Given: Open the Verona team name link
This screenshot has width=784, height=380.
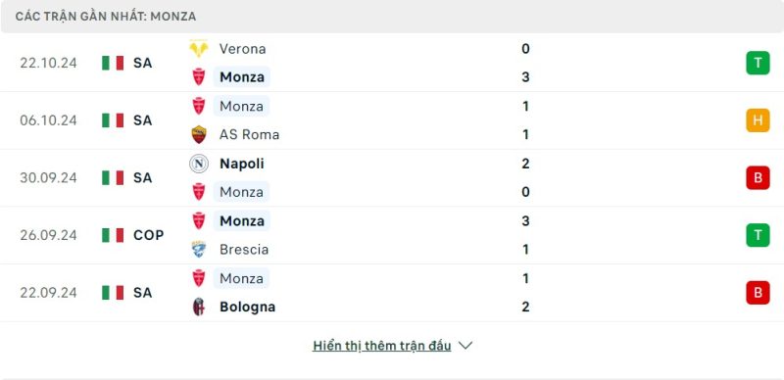Looking at the screenshot, I should [242, 49].
